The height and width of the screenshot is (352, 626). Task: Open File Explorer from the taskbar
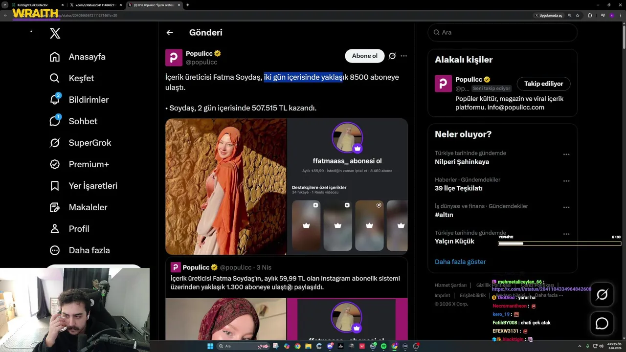(x=308, y=346)
